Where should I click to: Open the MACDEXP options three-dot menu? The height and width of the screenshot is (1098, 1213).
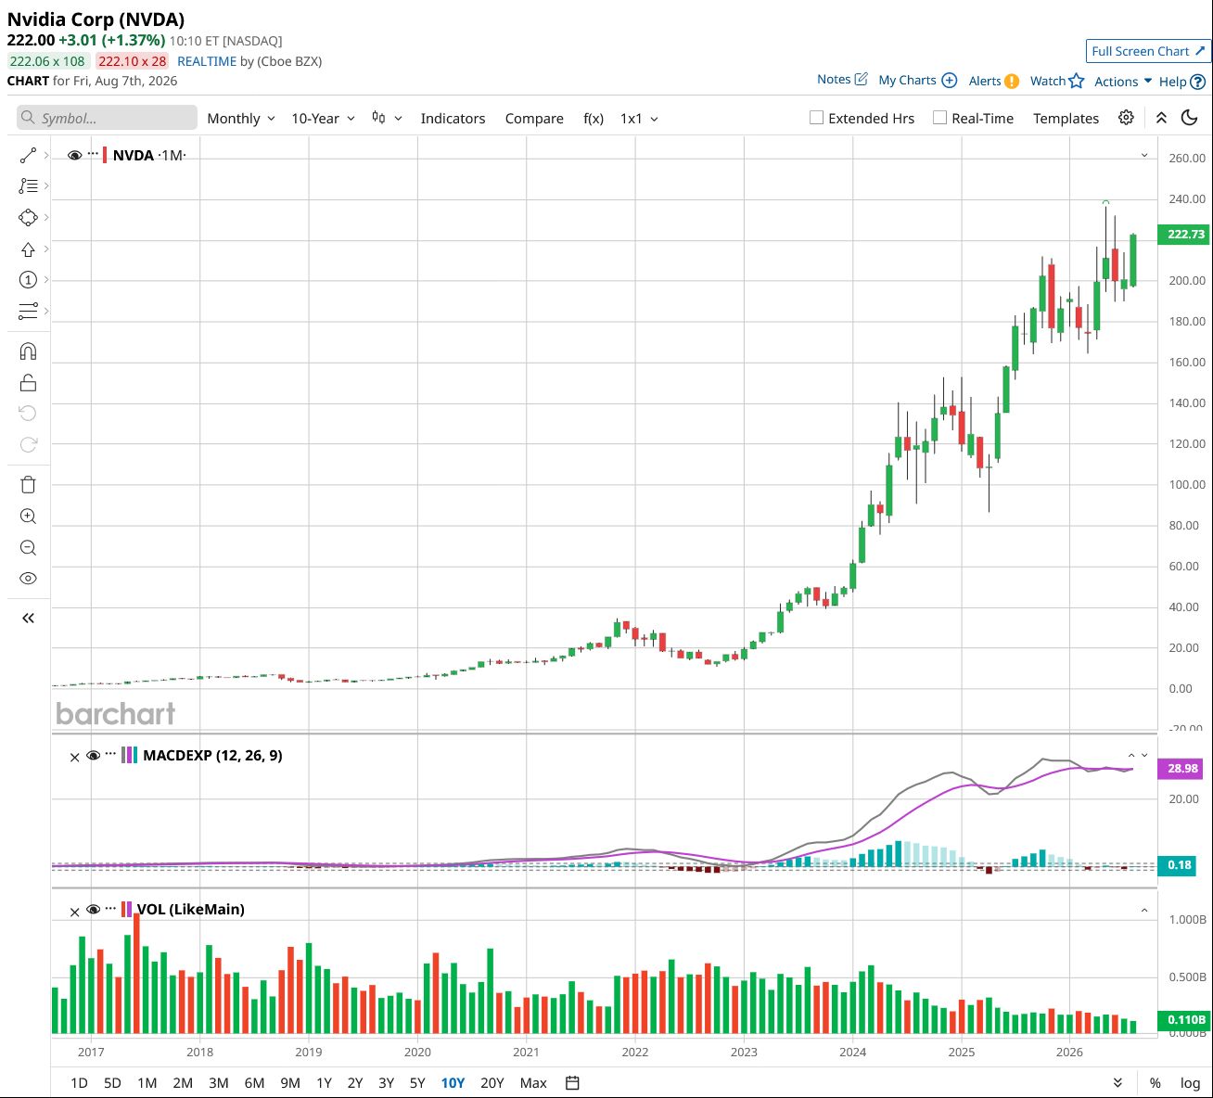tap(110, 753)
